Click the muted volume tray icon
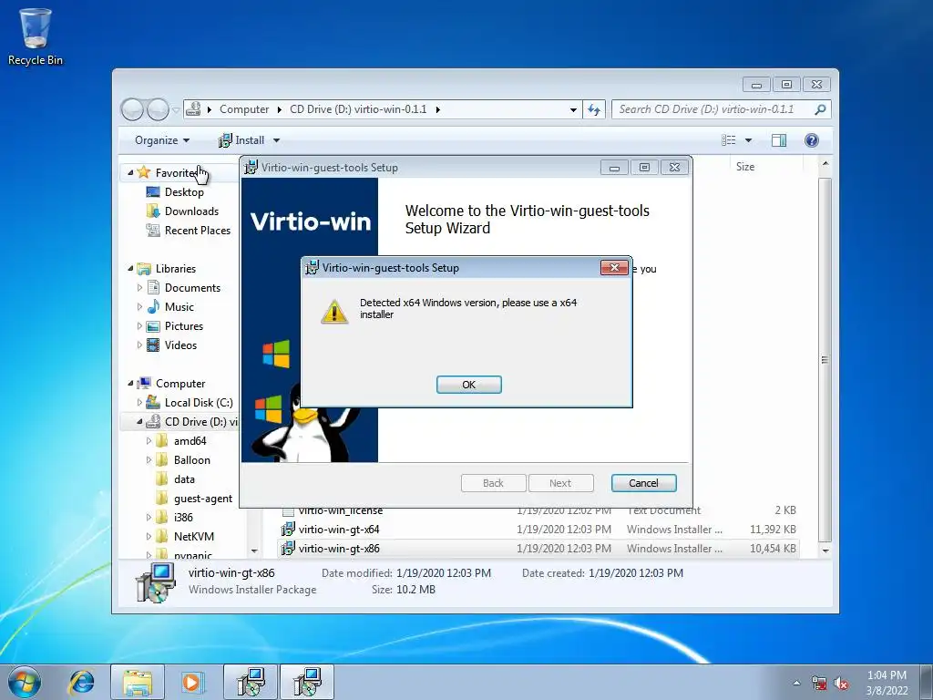The height and width of the screenshot is (700, 933). pos(841,684)
